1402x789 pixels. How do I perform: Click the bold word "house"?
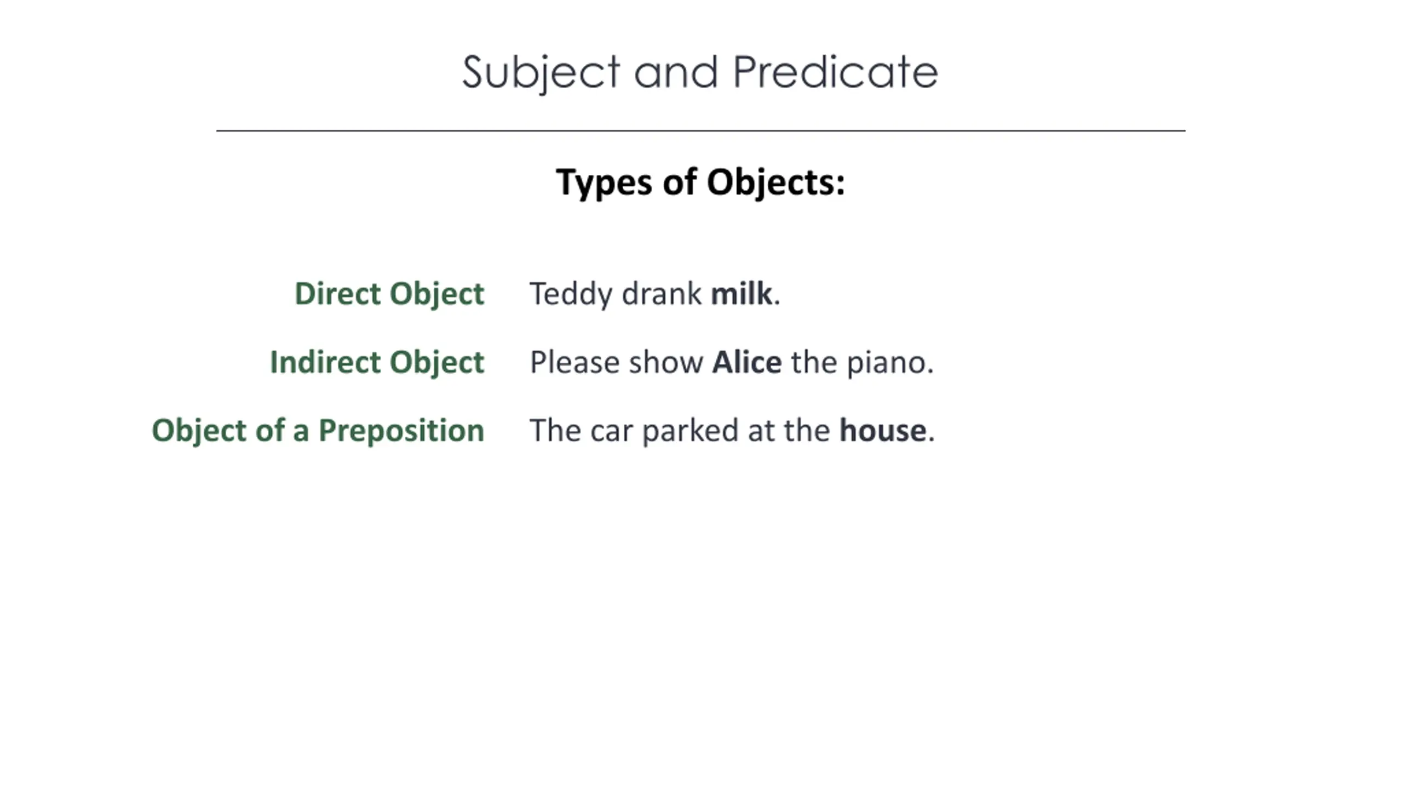(883, 431)
